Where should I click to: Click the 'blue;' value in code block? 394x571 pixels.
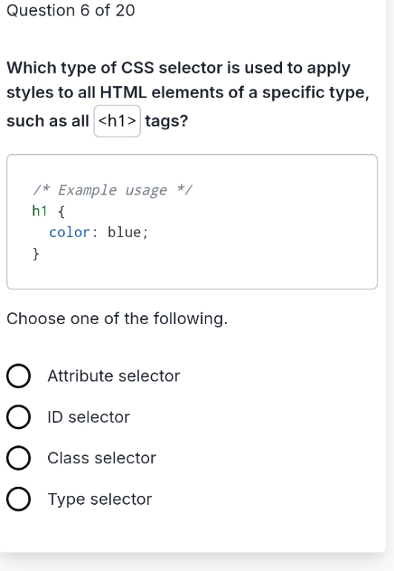click(128, 232)
